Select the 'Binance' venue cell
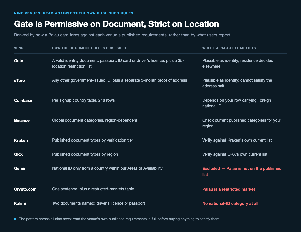301x232 pixels. (22, 120)
